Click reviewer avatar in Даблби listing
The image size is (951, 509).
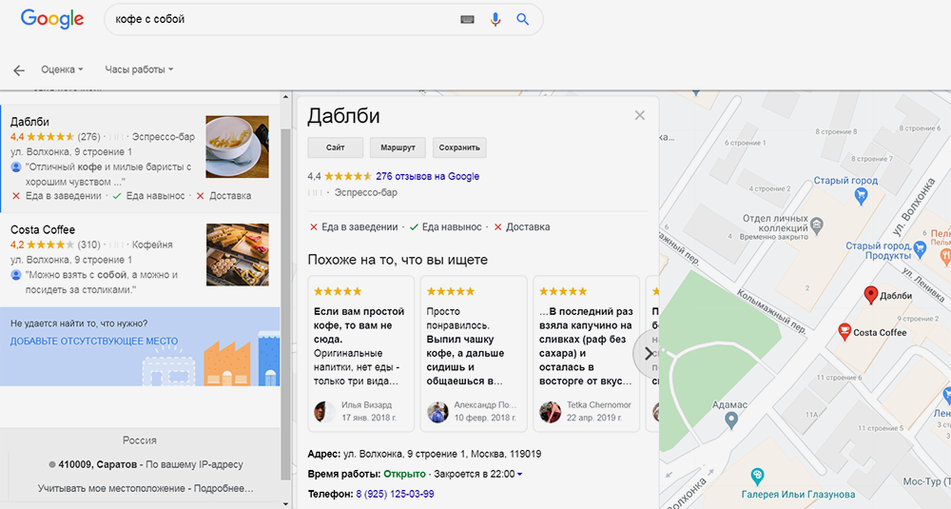16,166
